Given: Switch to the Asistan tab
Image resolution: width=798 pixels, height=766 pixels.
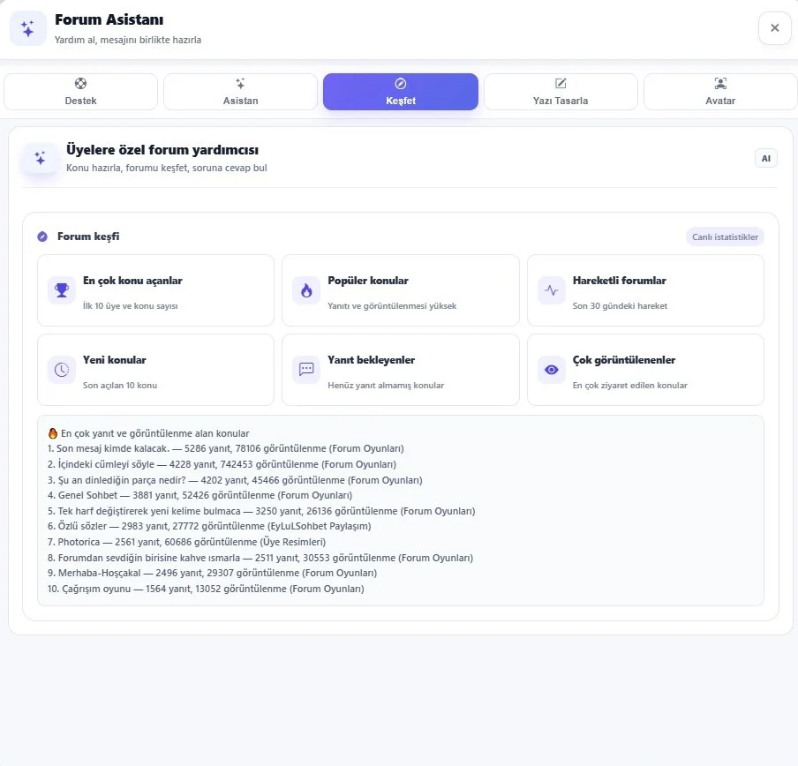Looking at the screenshot, I should 240,92.
